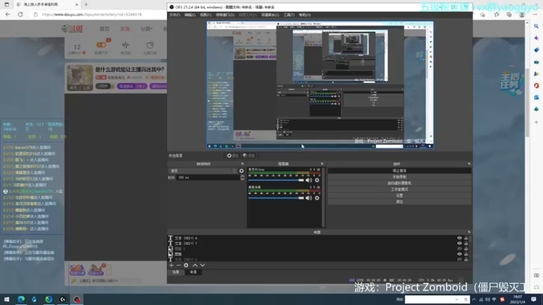Click 停止推流 (stop streaming) button

click(x=399, y=171)
